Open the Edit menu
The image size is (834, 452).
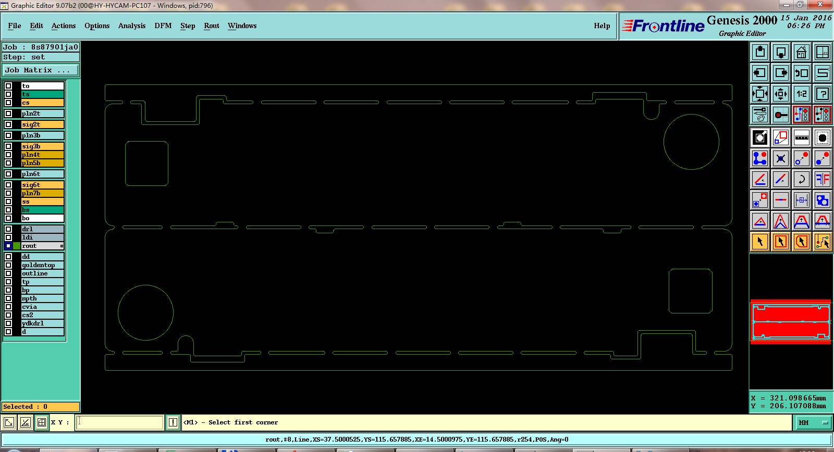36,26
